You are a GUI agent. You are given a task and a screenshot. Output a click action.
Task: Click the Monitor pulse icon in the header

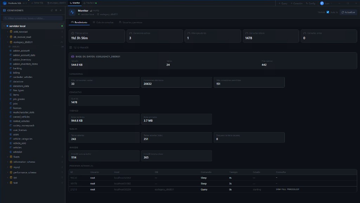tap(72, 12)
